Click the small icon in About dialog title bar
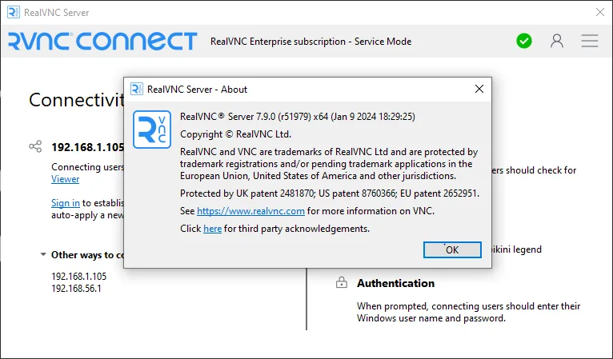 click(136, 89)
